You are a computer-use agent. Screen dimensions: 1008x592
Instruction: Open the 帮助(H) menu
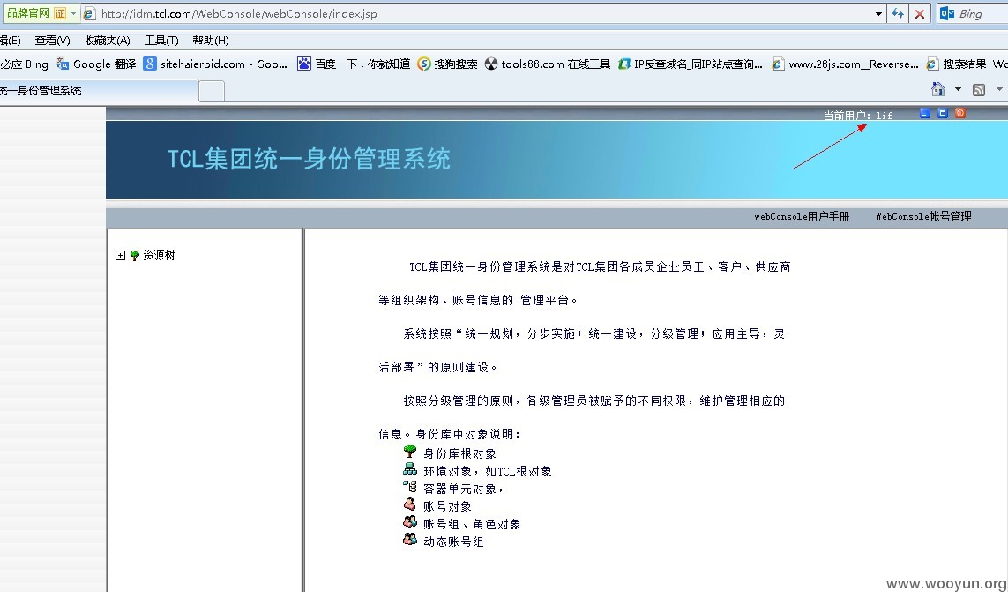[x=210, y=41]
